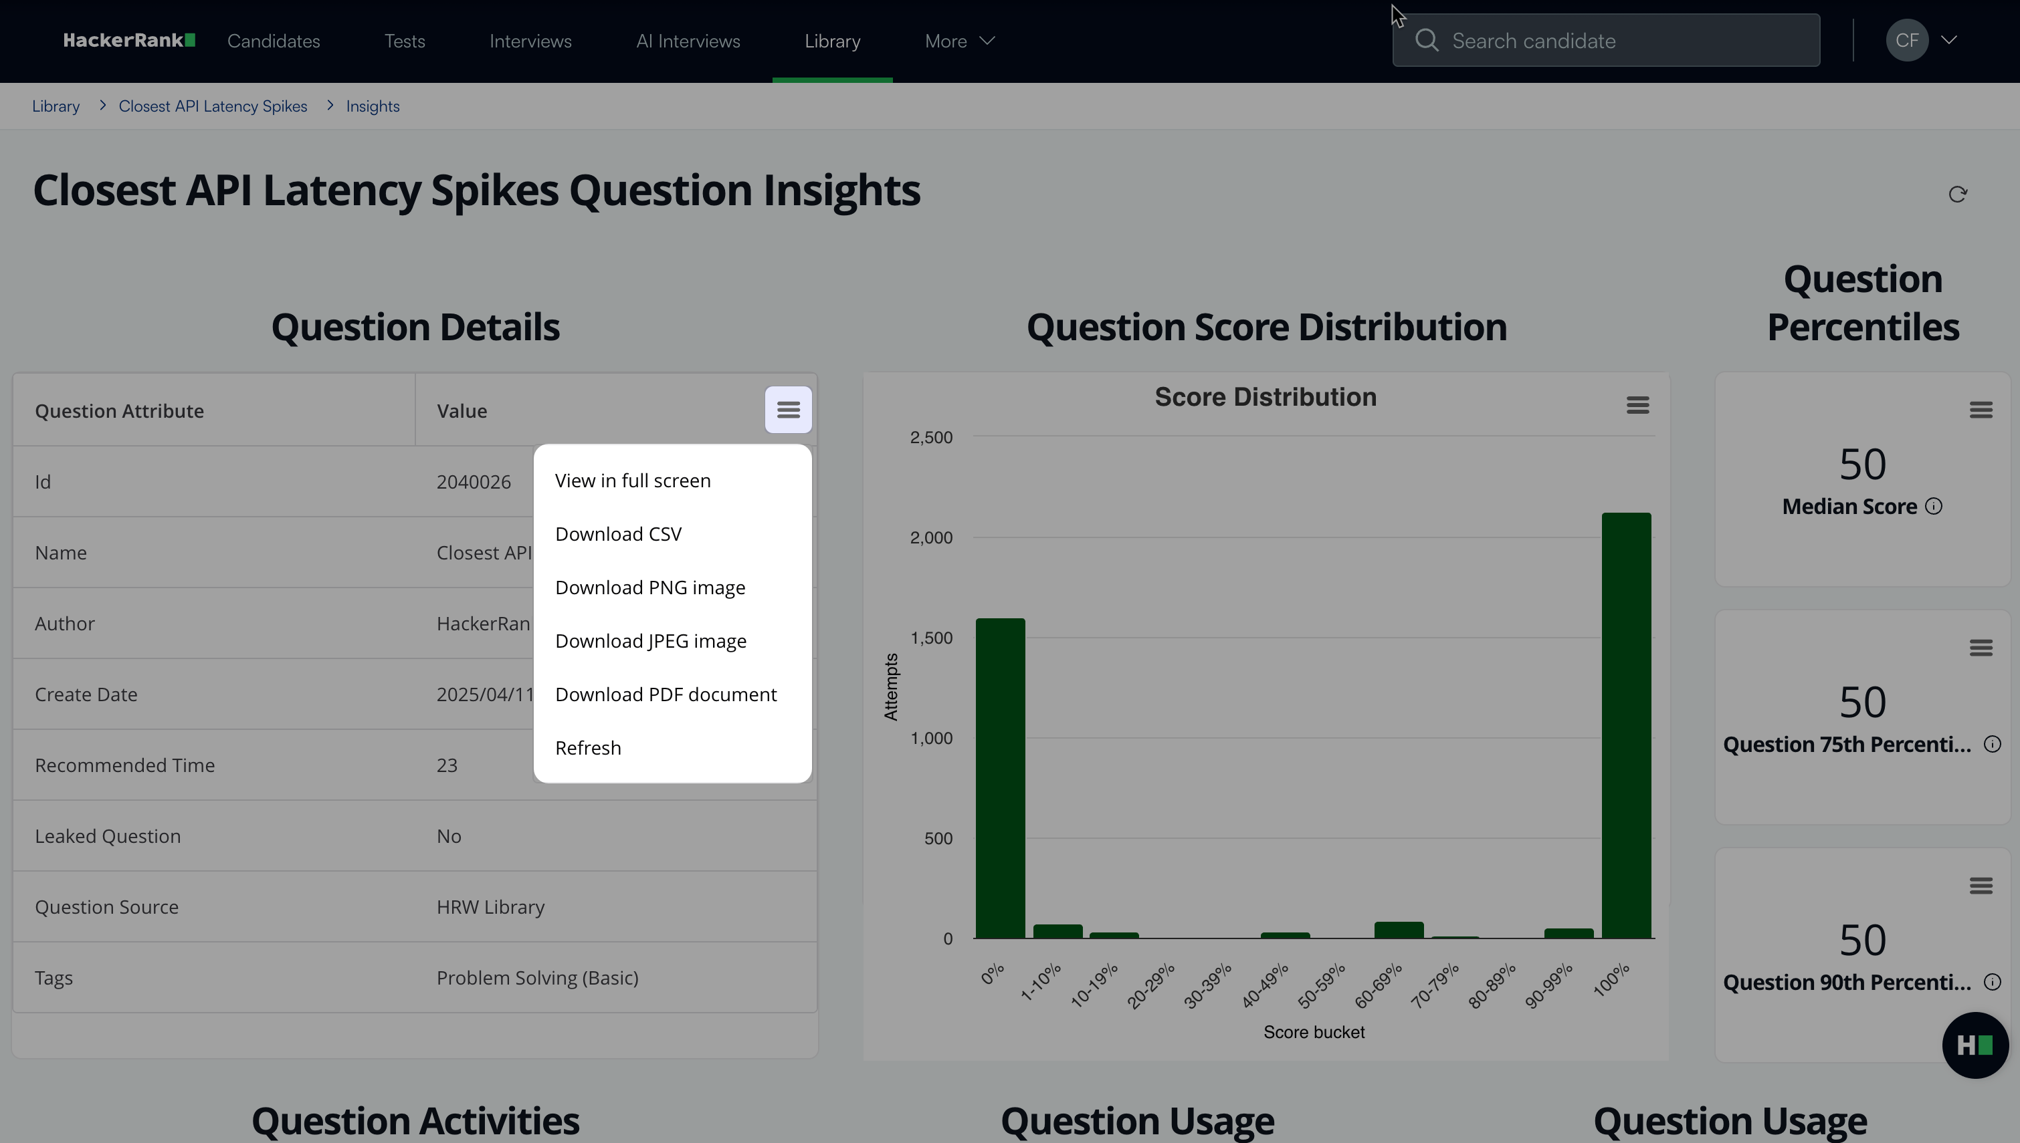Open the Score Distribution chart hamburger menu

coord(1637,405)
